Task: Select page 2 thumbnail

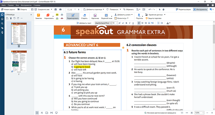Action: click(19, 62)
